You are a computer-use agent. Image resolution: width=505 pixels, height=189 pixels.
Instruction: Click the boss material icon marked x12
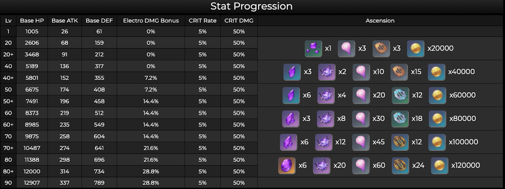(324, 142)
